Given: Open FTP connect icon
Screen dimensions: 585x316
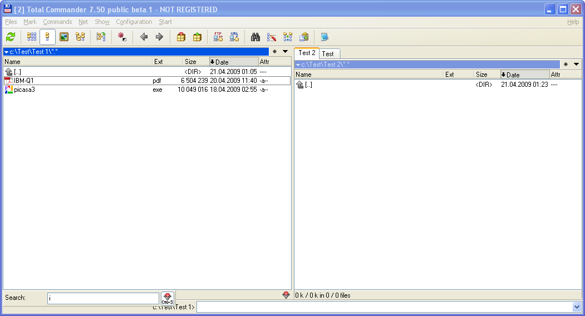Looking at the screenshot, I should click(x=218, y=37).
